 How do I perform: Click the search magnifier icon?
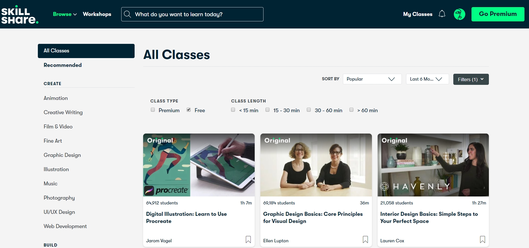pyautogui.click(x=127, y=14)
